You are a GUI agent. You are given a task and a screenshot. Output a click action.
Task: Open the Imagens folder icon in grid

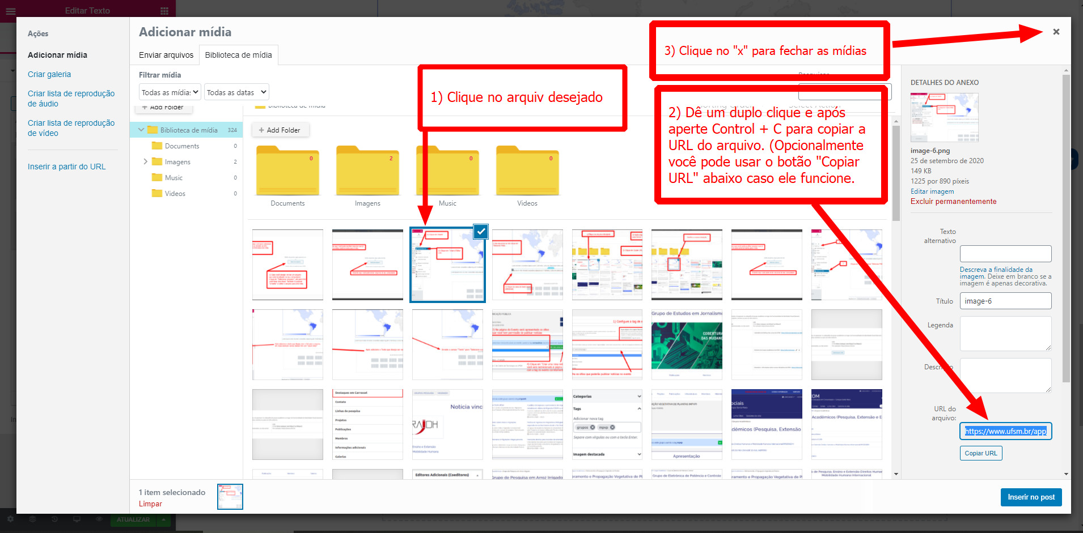pyautogui.click(x=367, y=170)
